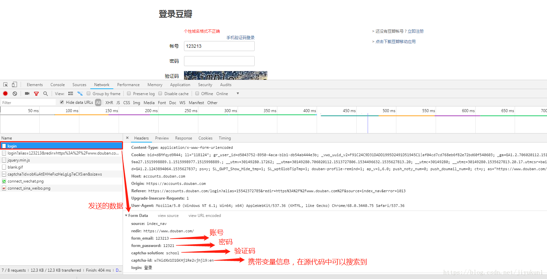
Task: Filter requests by Doc
Action: 173,103
